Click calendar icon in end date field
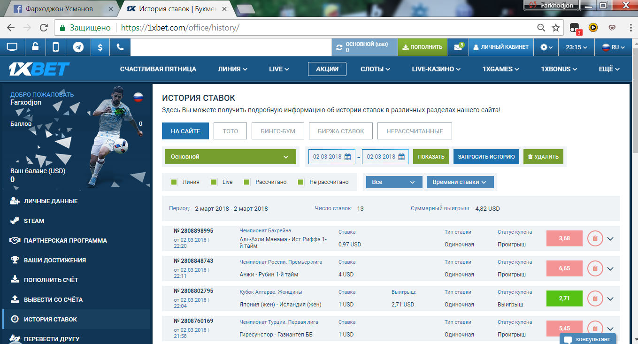 pos(401,157)
